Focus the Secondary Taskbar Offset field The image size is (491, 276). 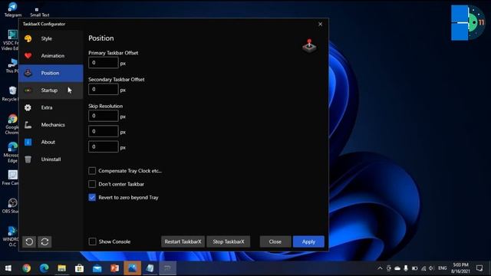tap(104, 89)
